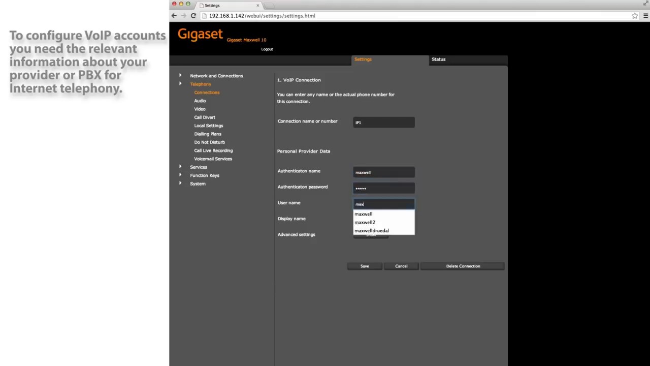Screen dimensions: 650x366
Task: Open Services in the sidebar
Action: (199, 167)
